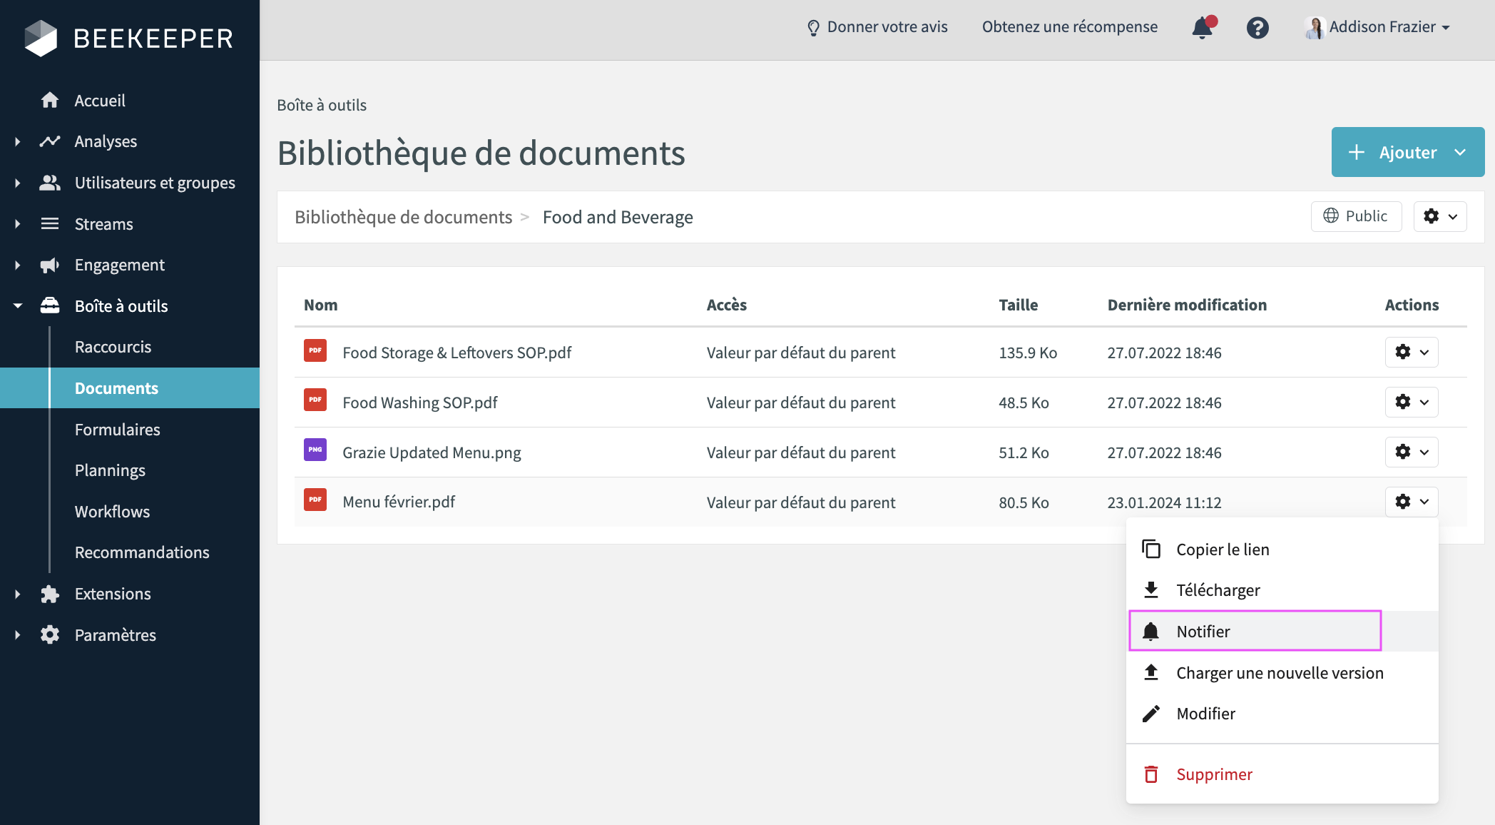Viewport: 1495px width, 825px height.
Task: Expand the Analyses sidebar section
Action: pos(18,141)
